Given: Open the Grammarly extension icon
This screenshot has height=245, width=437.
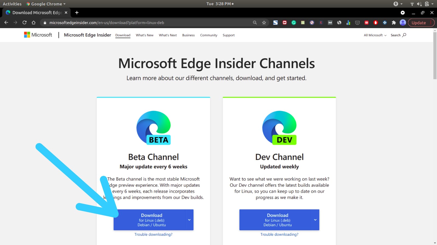Looking at the screenshot, I should tap(294, 23).
